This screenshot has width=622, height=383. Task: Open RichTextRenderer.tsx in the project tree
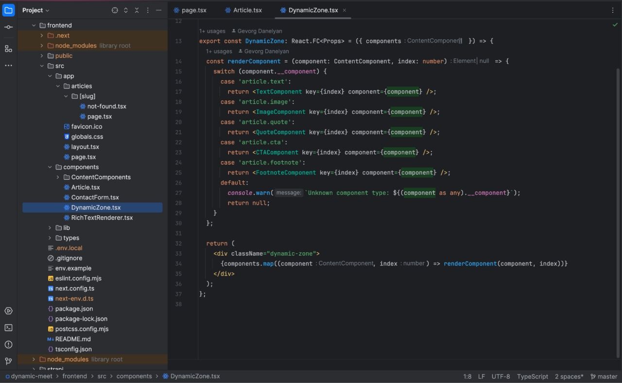pyautogui.click(x=102, y=218)
